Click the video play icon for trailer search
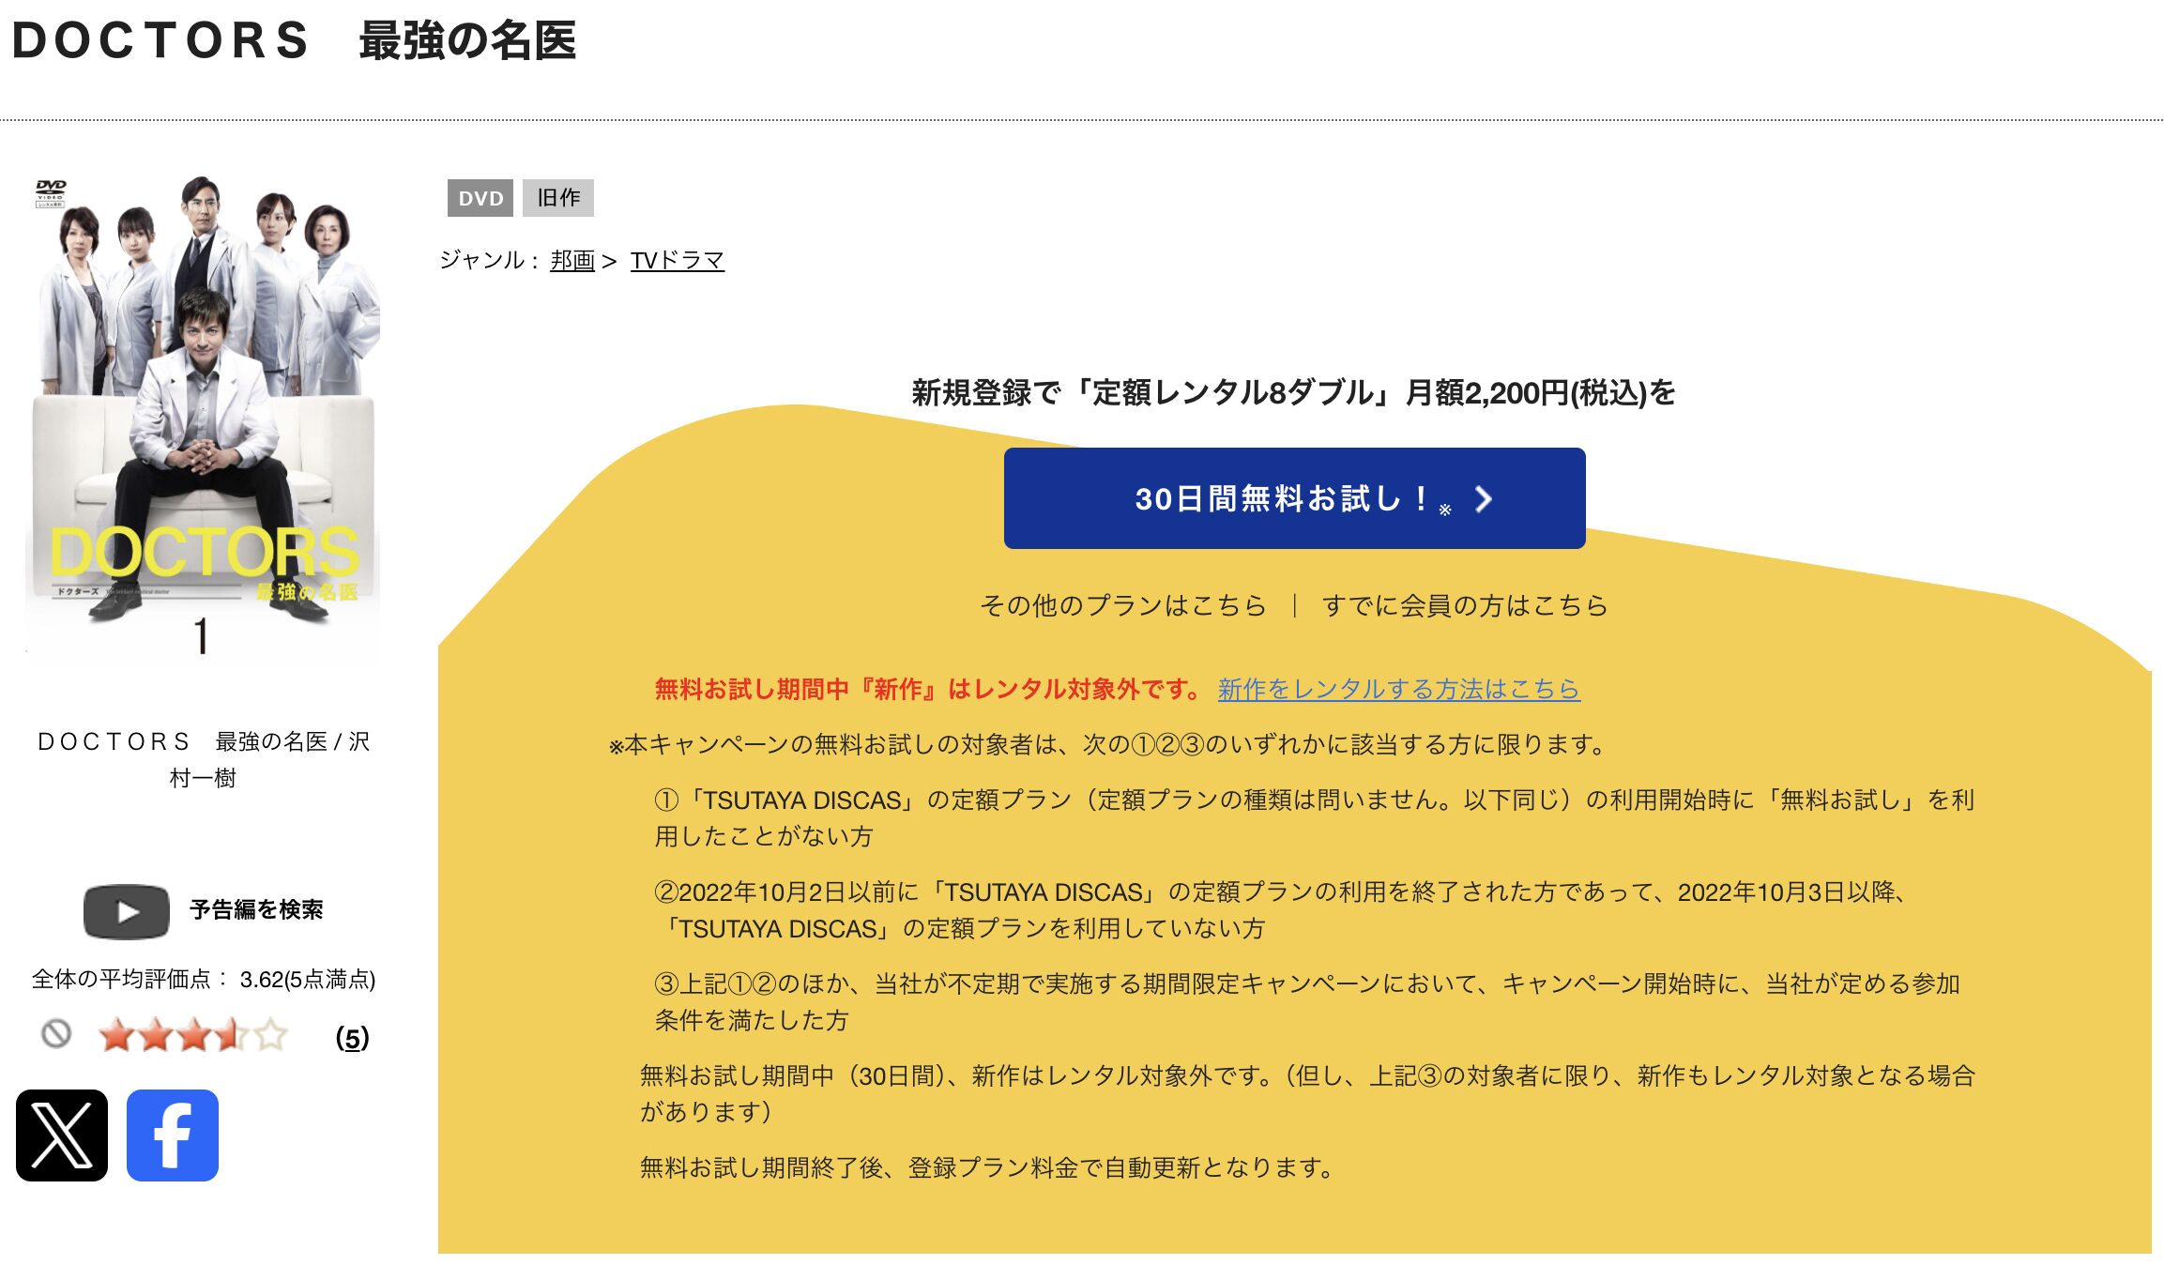Image resolution: width=2164 pixels, height=1265 pixels. (x=127, y=911)
